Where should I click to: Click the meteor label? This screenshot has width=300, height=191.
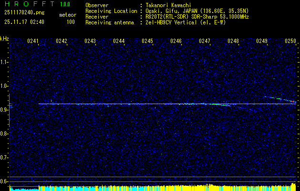[67, 14]
